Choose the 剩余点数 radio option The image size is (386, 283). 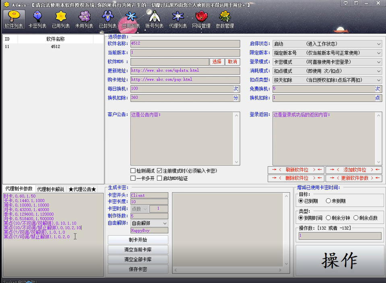[x=356, y=218]
